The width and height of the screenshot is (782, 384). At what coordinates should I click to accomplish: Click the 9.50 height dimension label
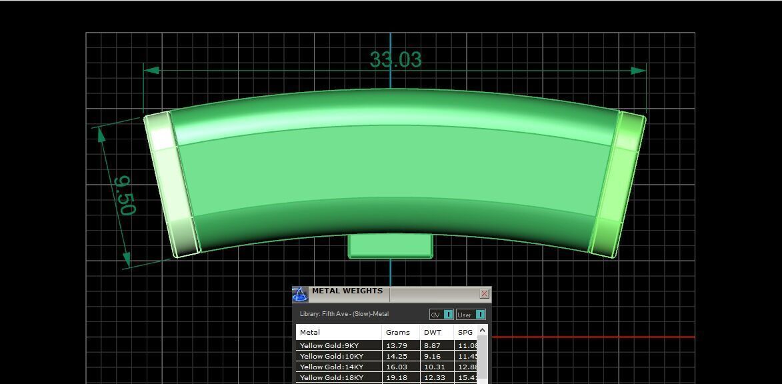[125, 195]
